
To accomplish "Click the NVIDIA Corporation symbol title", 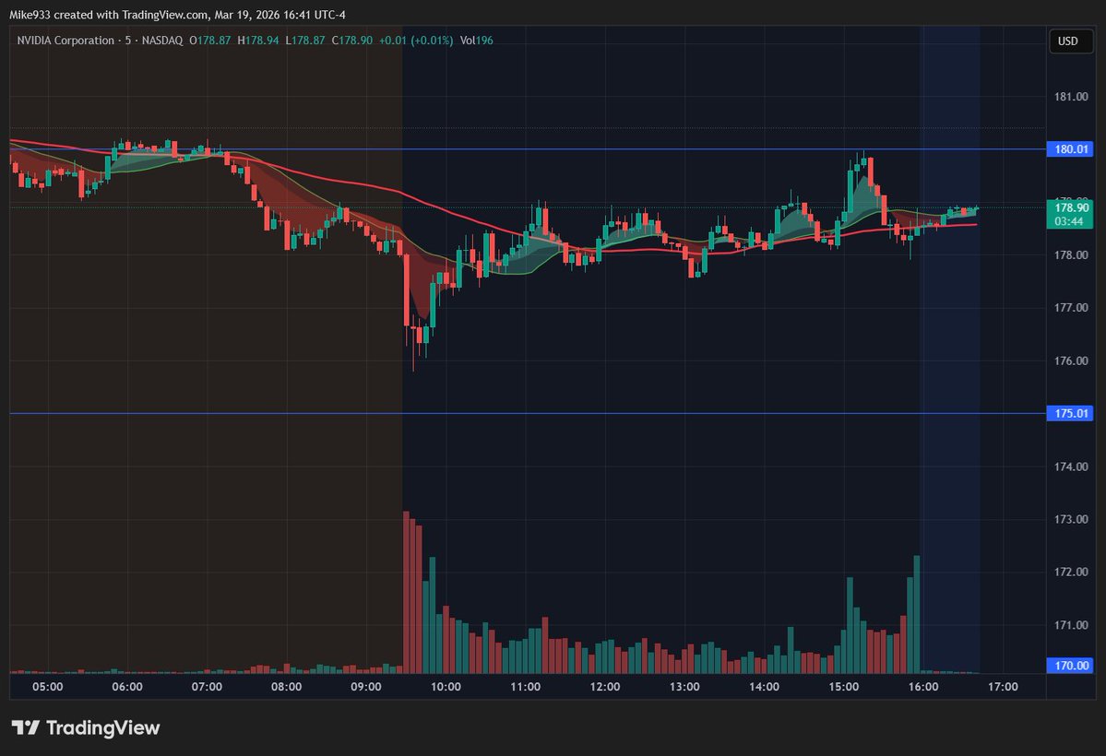I will (x=65, y=41).
